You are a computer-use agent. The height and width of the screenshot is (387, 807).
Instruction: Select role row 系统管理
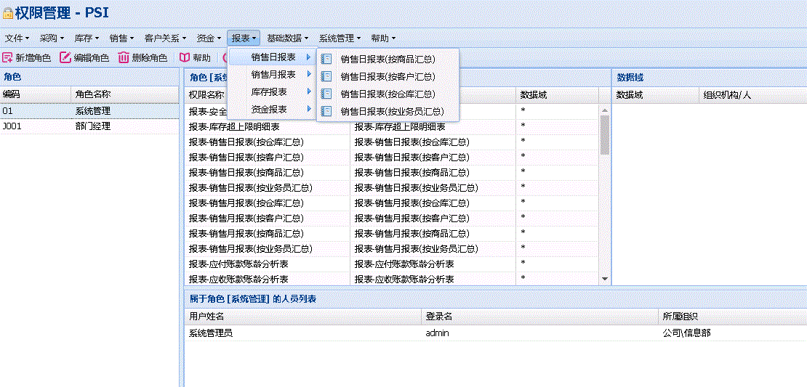(x=89, y=111)
